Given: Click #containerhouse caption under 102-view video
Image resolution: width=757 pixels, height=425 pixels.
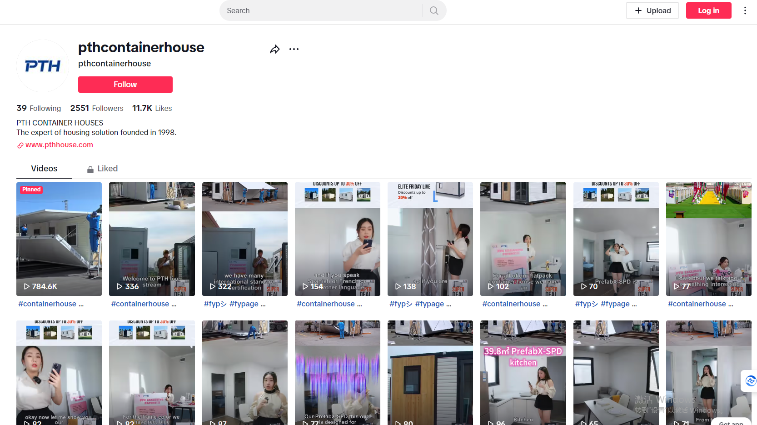Looking at the screenshot, I should coord(511,304).
